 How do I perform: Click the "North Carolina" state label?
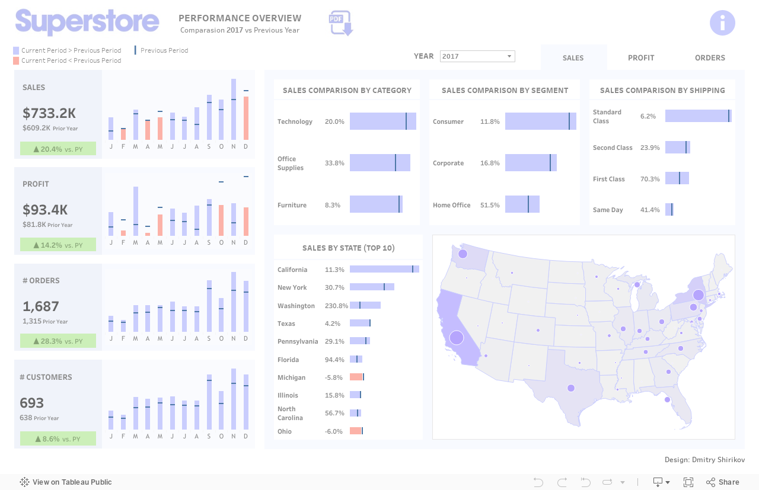click(x=290, y=413)
